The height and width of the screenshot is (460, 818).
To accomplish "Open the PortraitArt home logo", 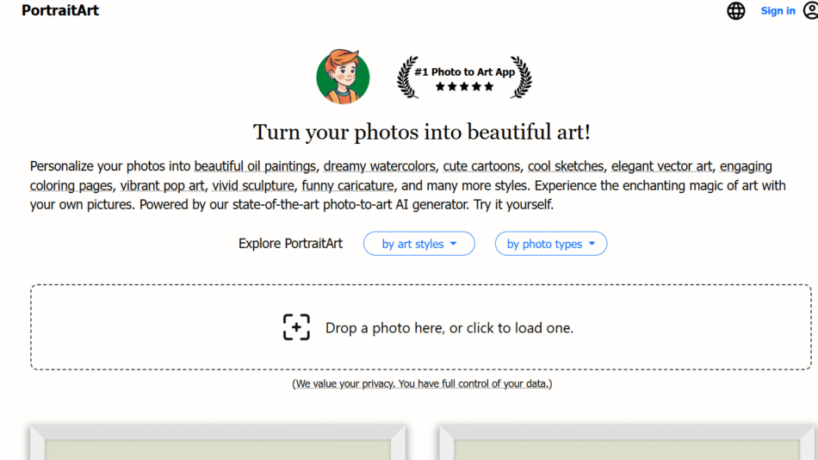I will point(60,11).
